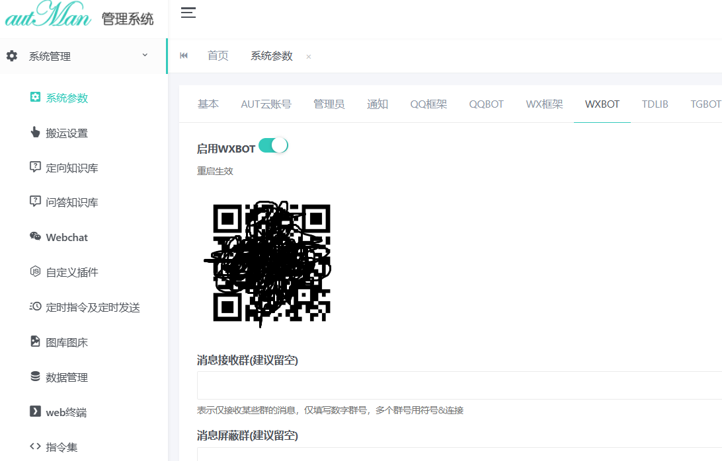
Task: Select 搬运设置 in the sidebar
Action: point(60,132)
